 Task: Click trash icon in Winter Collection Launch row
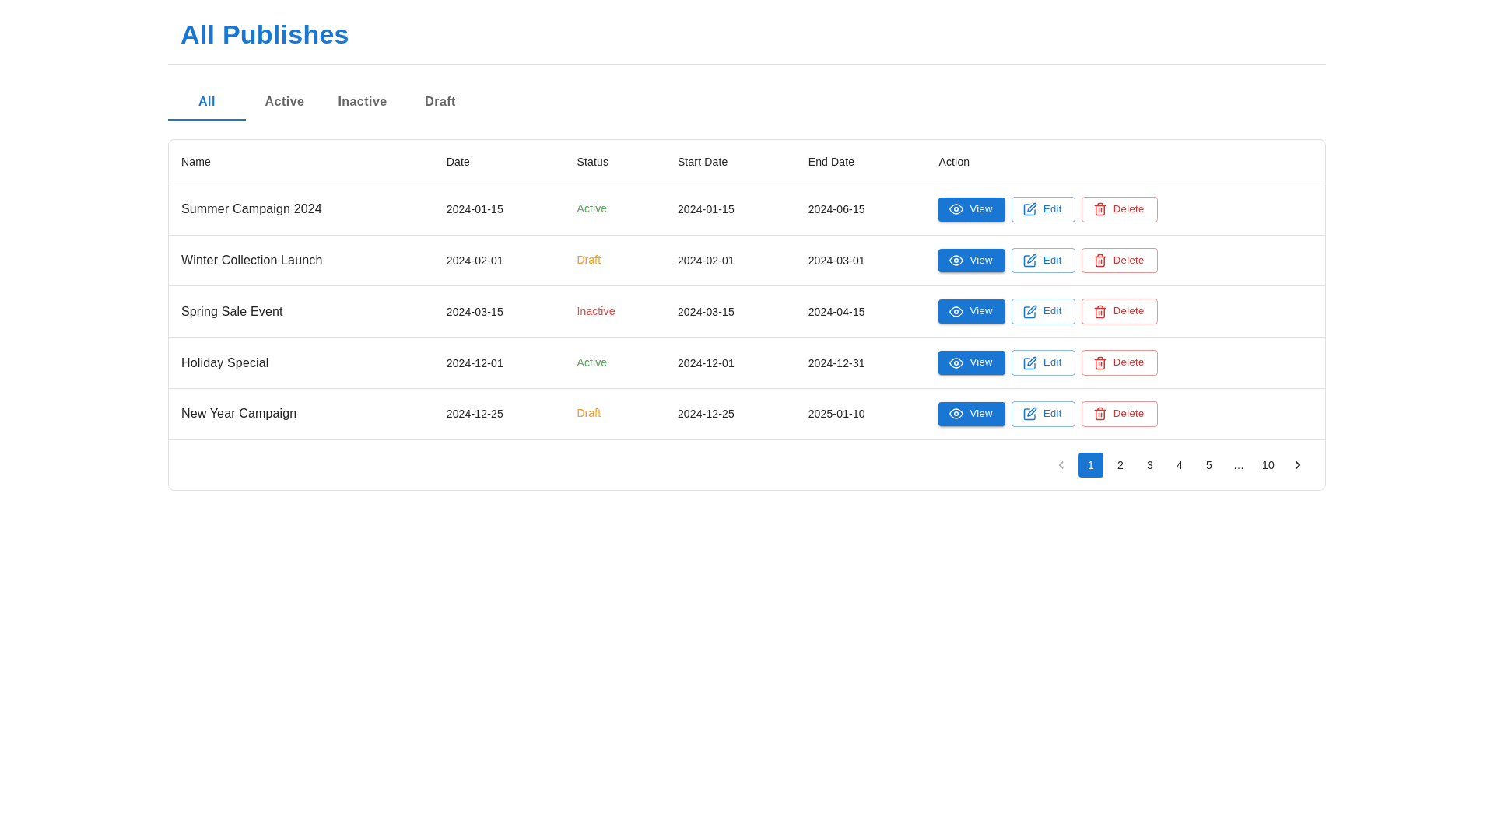(x=1099, y=261)
